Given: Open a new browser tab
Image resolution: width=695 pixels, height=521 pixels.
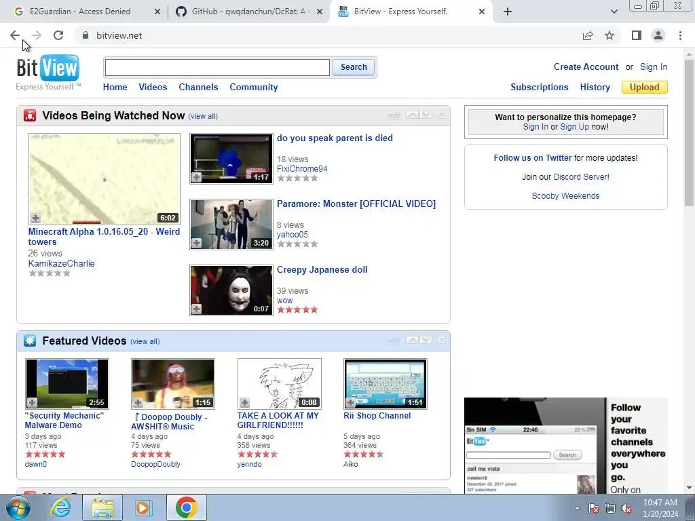Looking at the screenshot, I should [508, 12].
